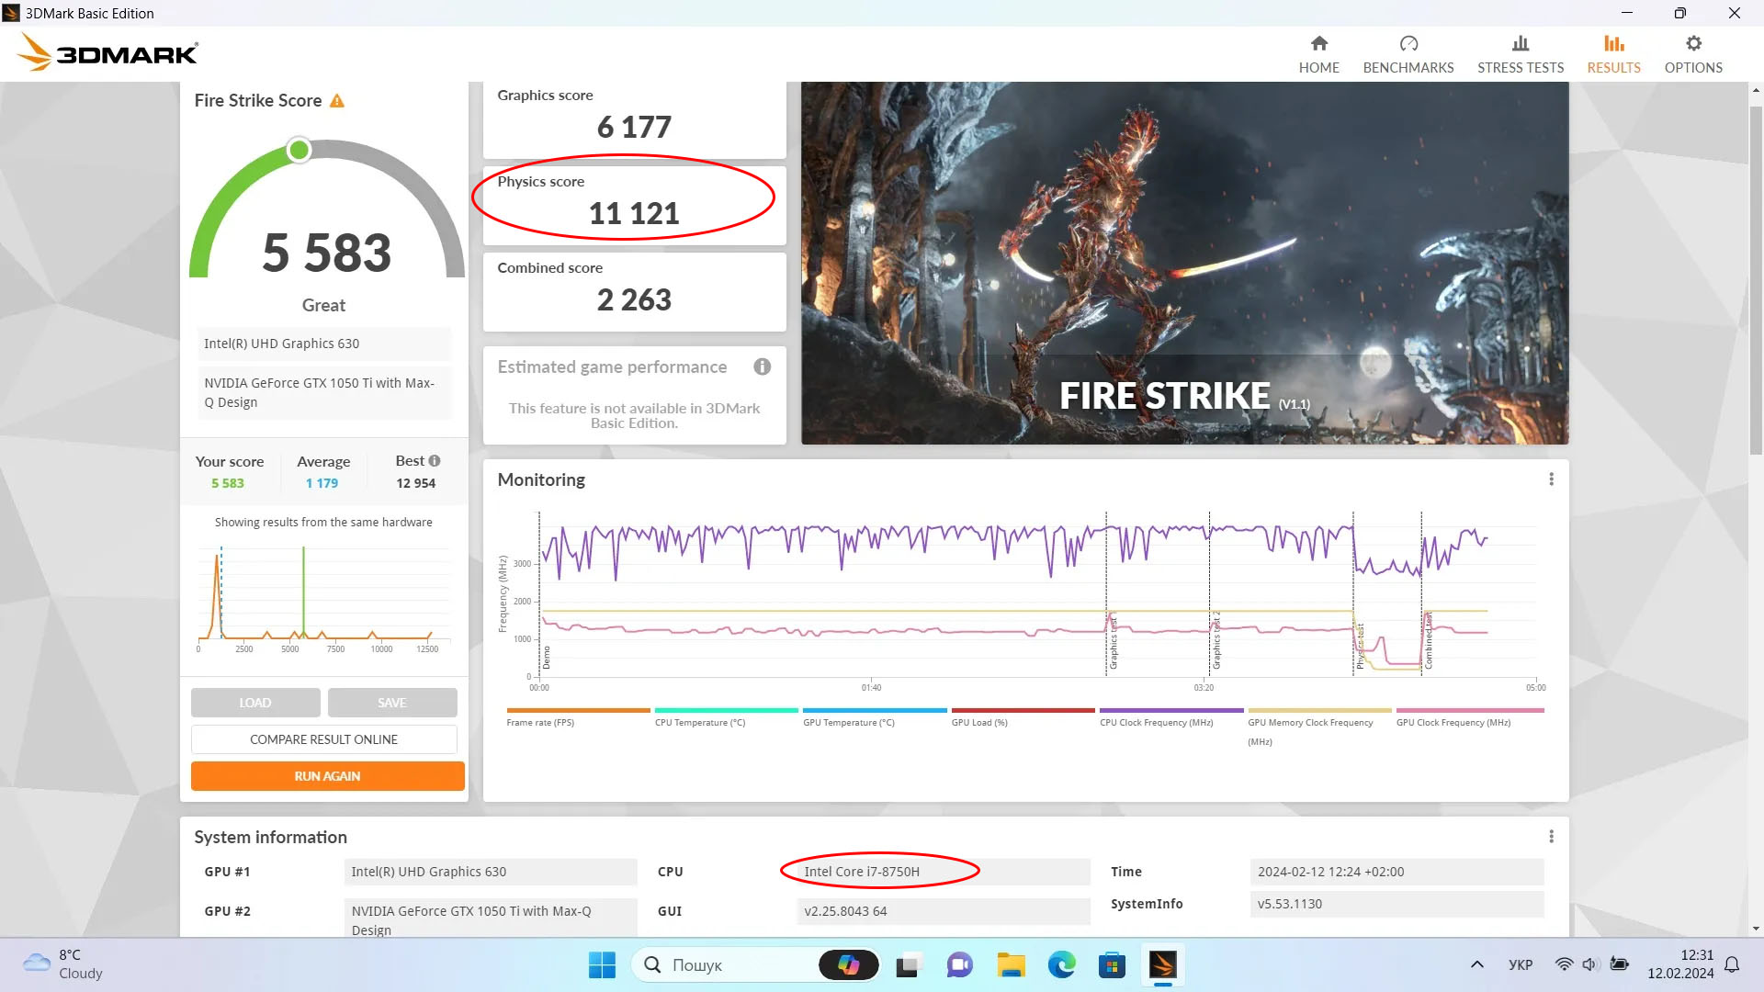Toggle GPU Load (%) graph legend
1764x992 pixels.
[x=1023, y=717]
